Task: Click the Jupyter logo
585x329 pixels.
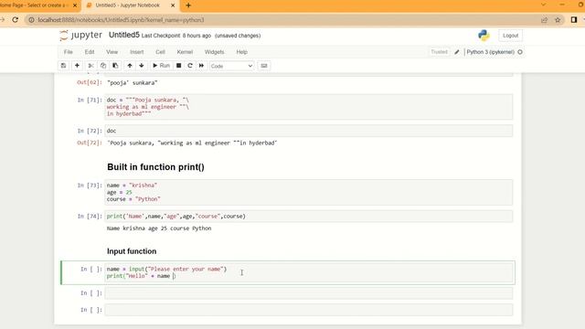Action: pyautogui.click(x=80, y=35)
